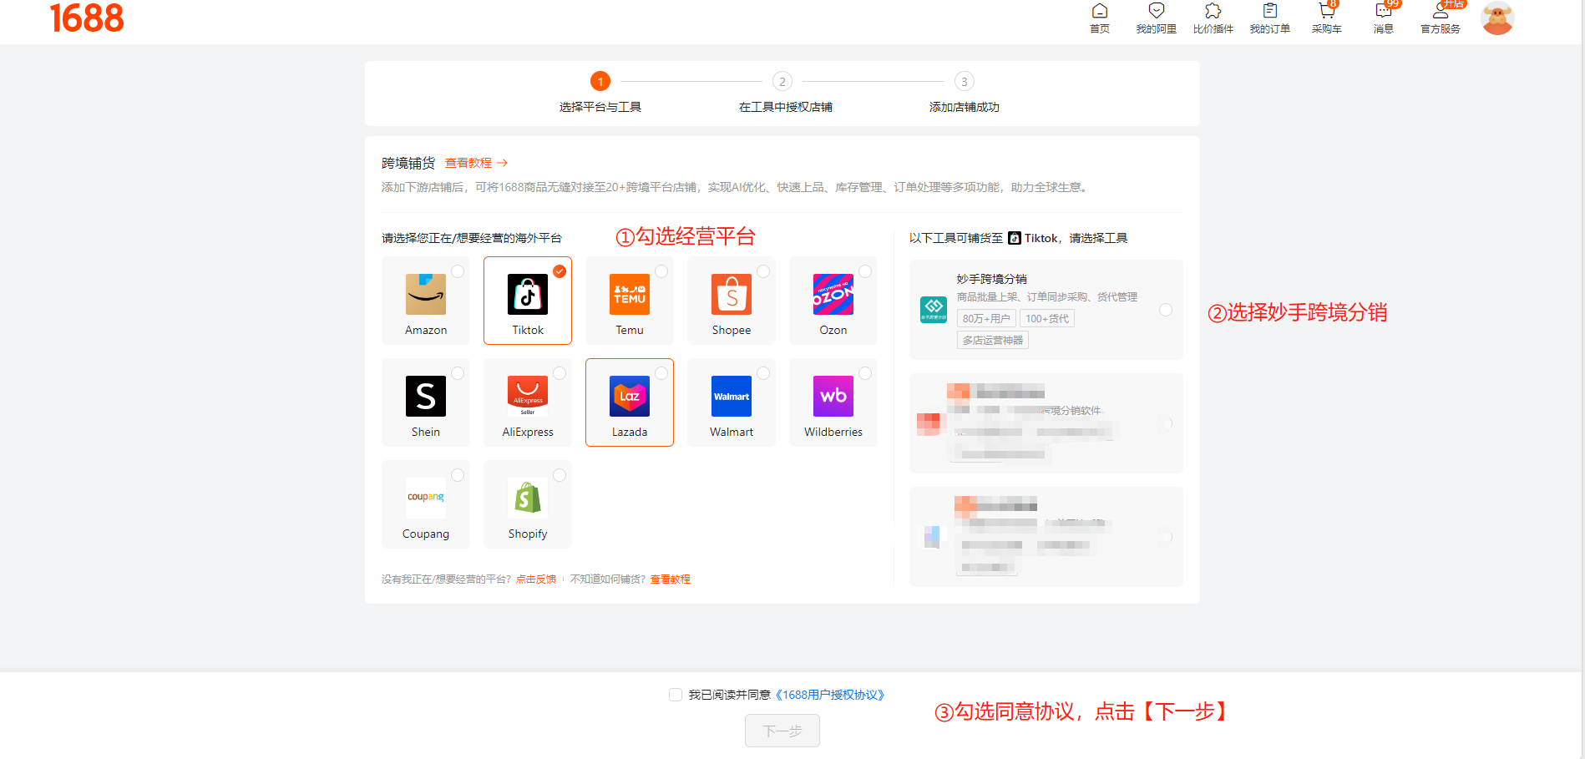Select the Shopee radio button
Viewport: 1585px width, 759px height.
click(x=763, y=271)
